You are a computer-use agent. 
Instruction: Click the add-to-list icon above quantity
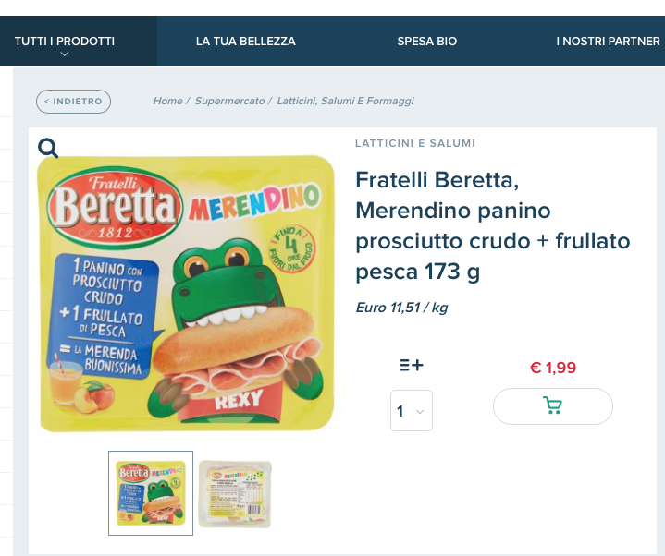[412, 365]
